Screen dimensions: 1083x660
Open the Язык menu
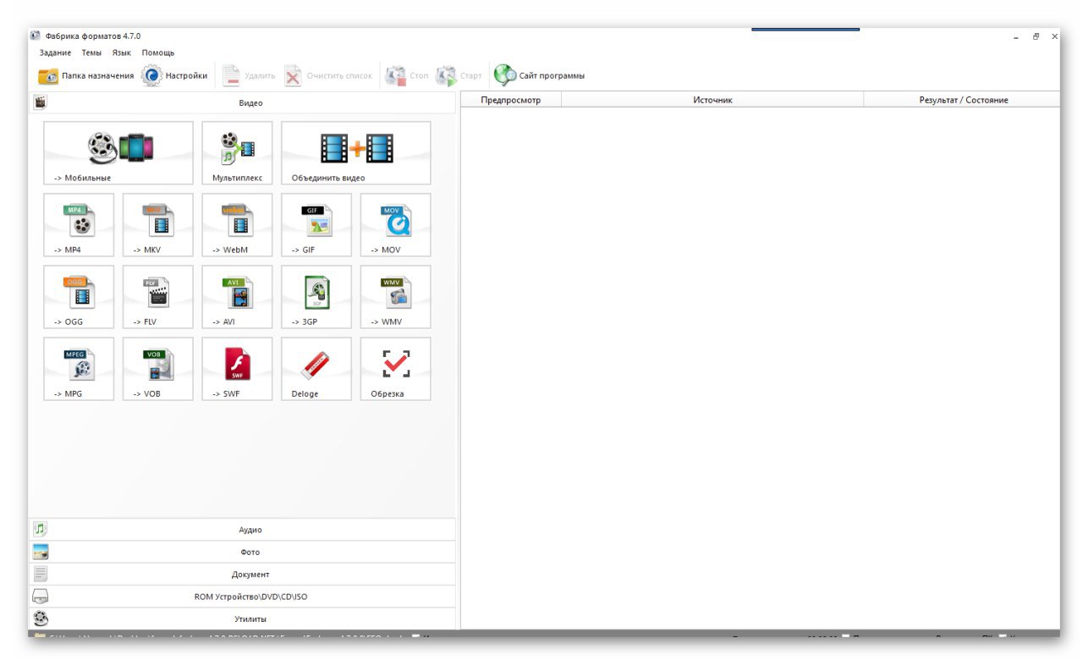coord(122,52)
